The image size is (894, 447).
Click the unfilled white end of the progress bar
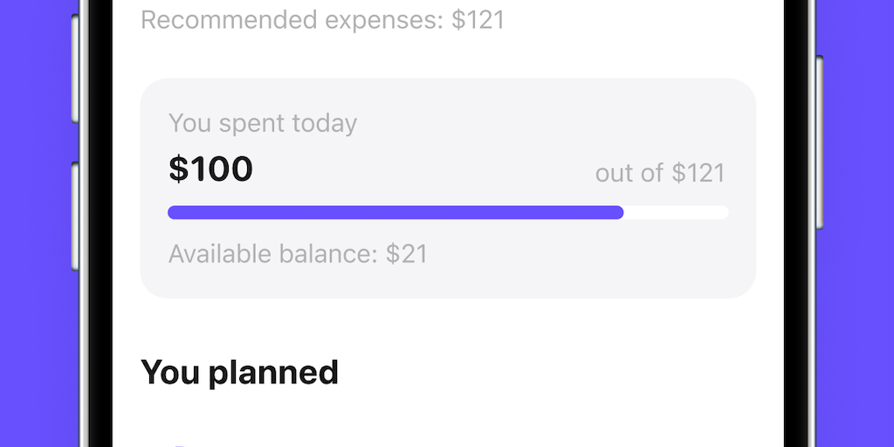tap(676, 212)
